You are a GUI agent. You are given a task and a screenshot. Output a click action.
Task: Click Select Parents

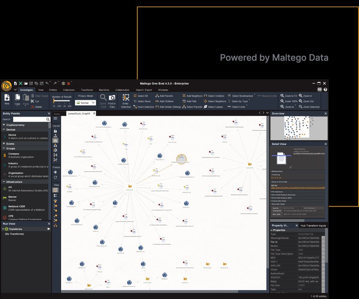tap(192, 107)
